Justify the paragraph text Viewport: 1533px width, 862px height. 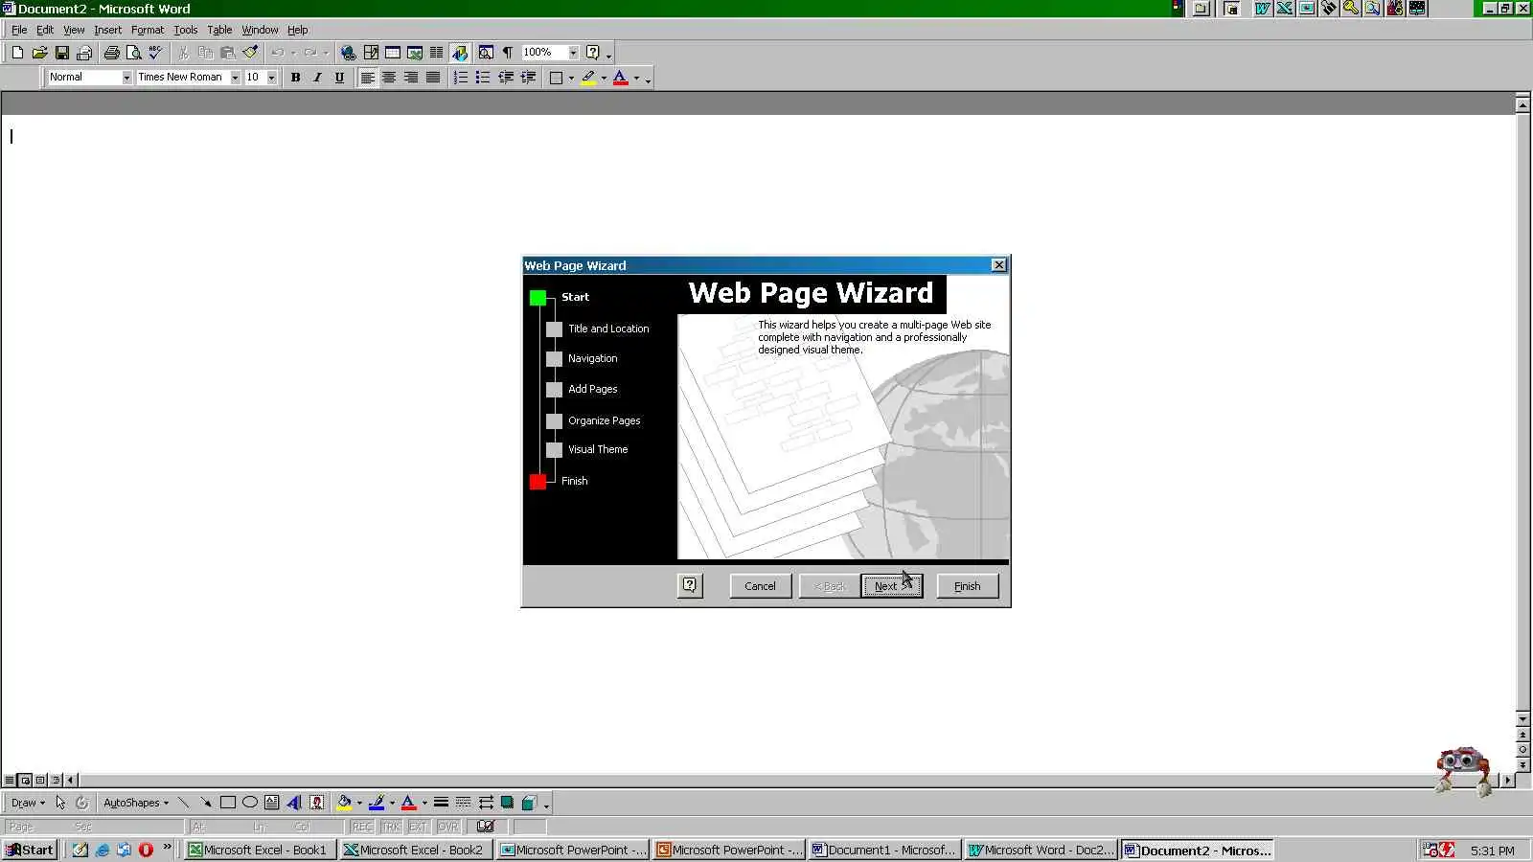coord(433,78)
